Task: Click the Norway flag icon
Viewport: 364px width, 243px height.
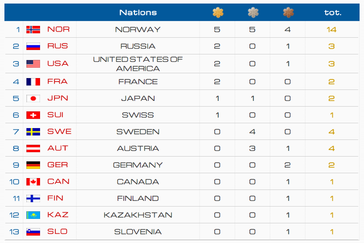Action: pyautogui.click(x=34, y=30)
